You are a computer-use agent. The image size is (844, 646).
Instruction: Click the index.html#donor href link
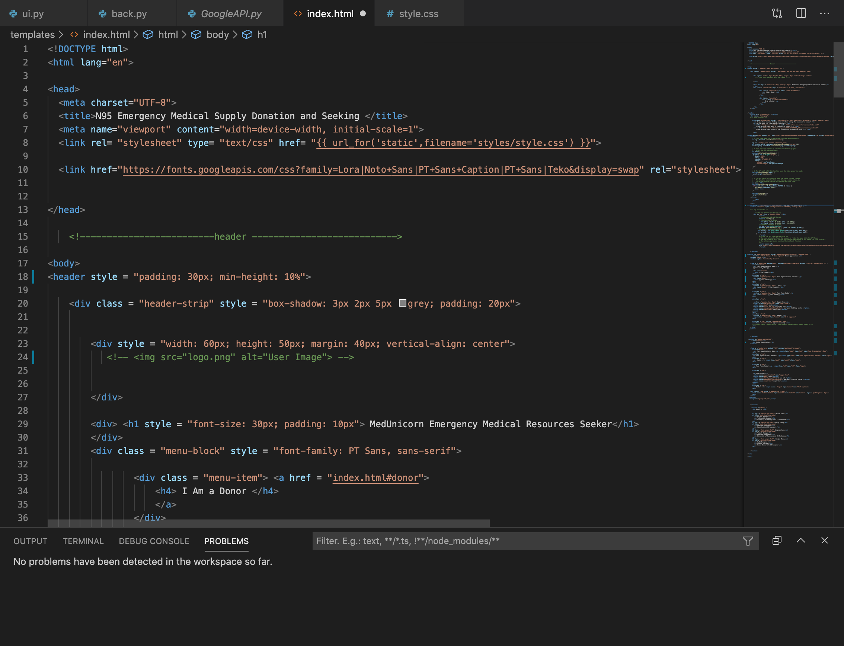pos(375,477)
